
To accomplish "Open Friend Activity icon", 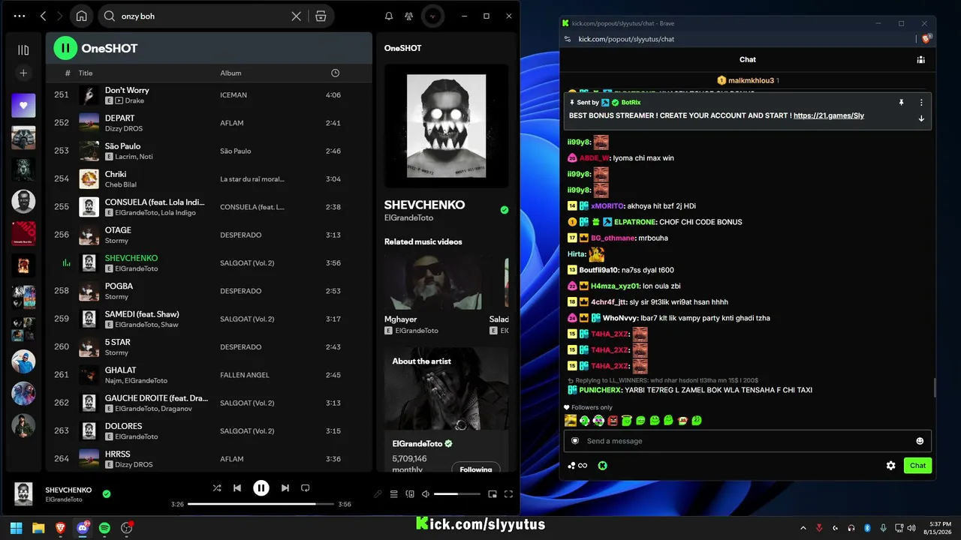I will (x=408, y=16).
